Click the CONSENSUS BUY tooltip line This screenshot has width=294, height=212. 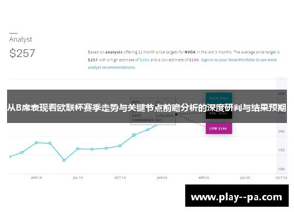147,120
